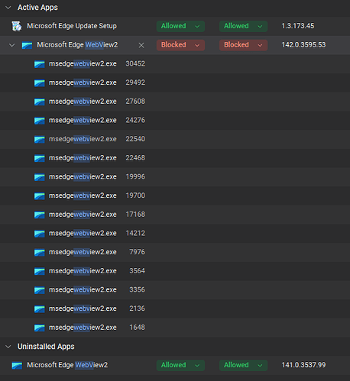This screenshot has height=381, width=350.
Task: Click the Microsoft Edge Update Setup icon
Action: [x=17, y=26]
